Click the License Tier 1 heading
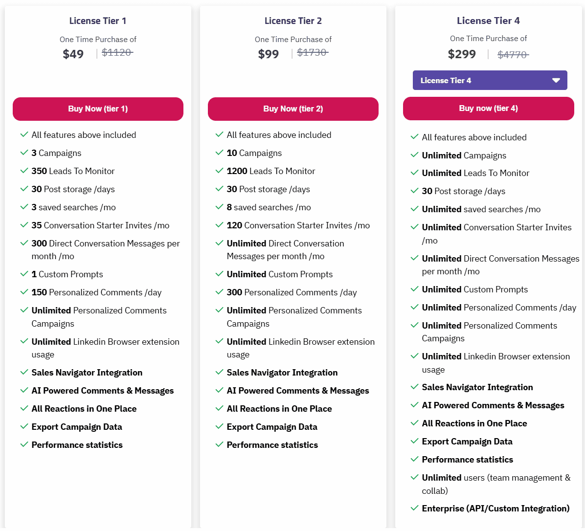Image resolution: width=585 pixels, height=531 pixels. click(98, 21)
